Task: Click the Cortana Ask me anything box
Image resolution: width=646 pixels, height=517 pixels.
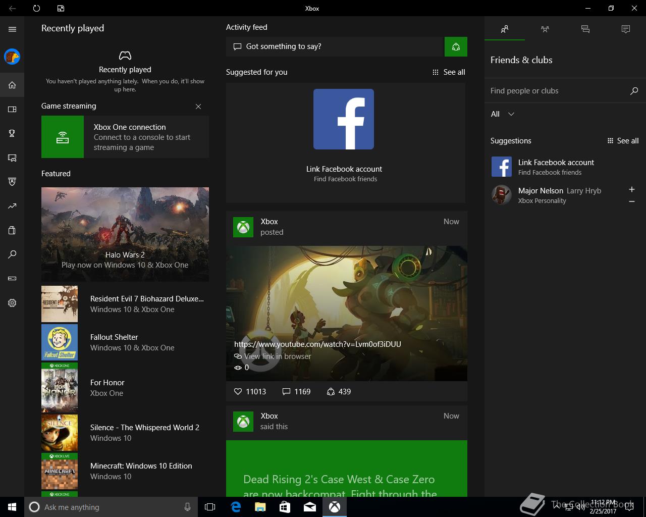Action: point(110,507)
